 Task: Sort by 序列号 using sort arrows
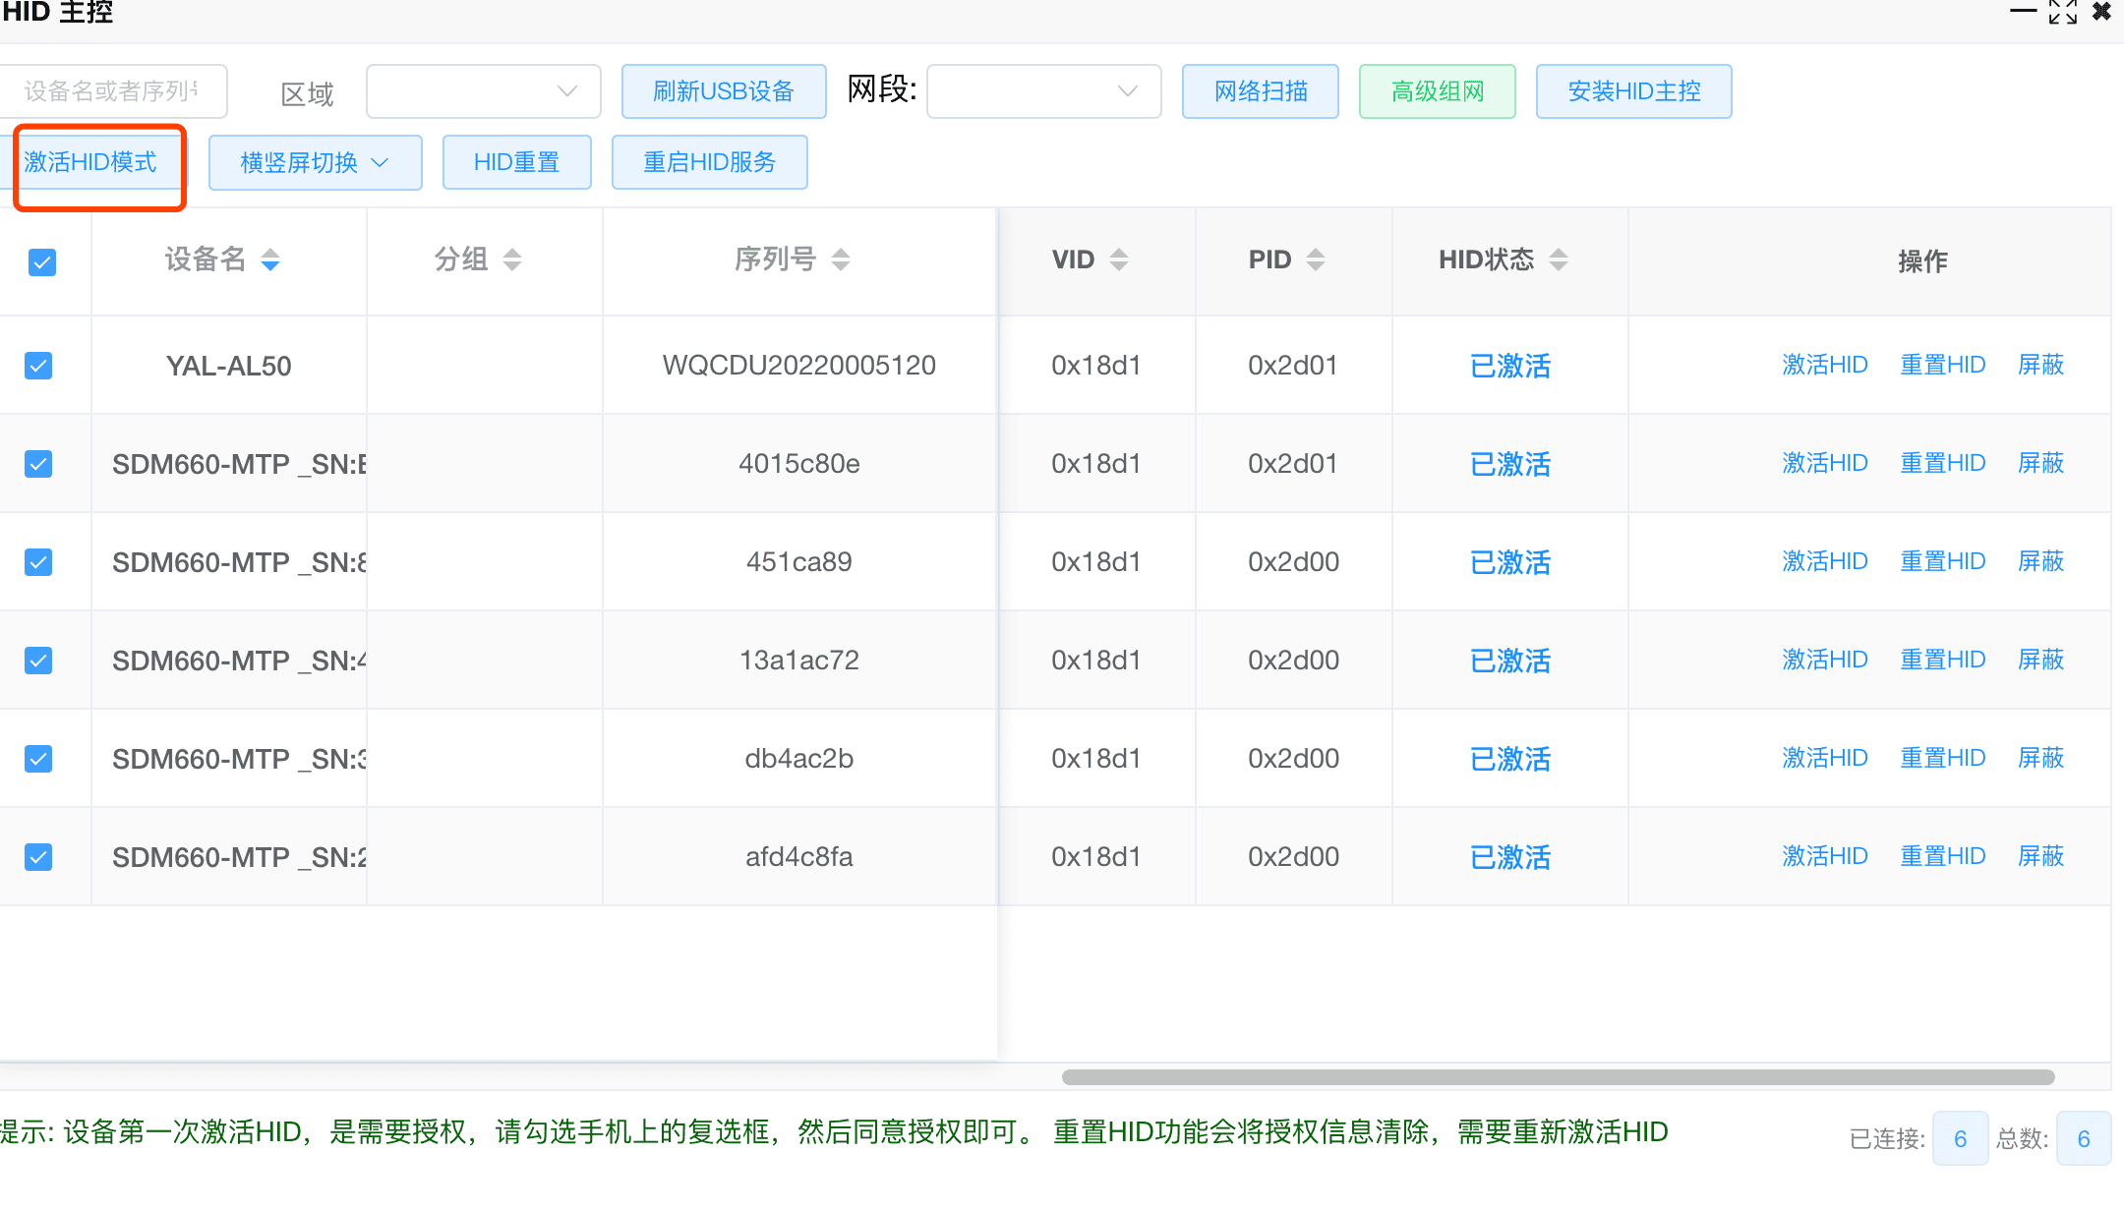point(840,259)
